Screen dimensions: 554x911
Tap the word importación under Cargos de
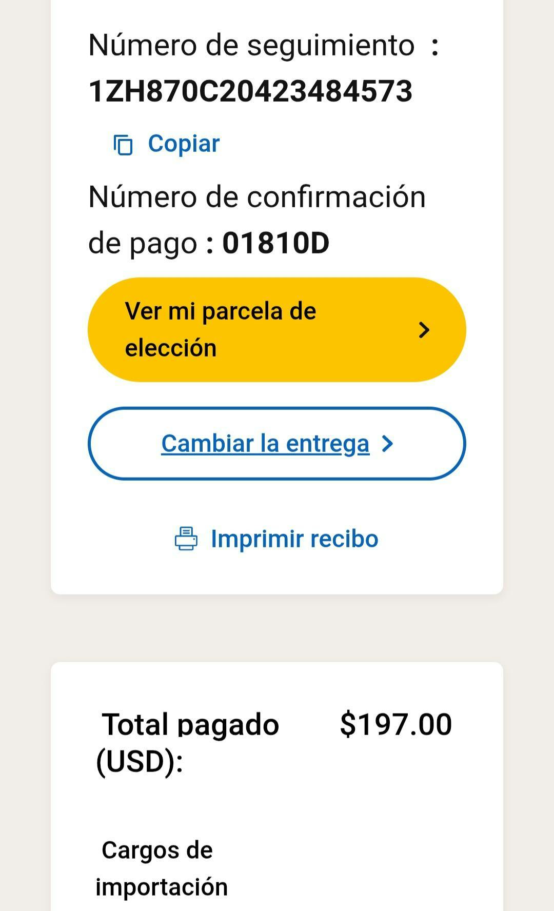click(162, 887)
